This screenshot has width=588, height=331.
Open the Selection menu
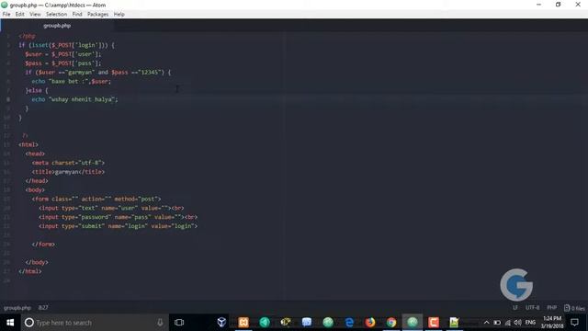coord(56,15)
